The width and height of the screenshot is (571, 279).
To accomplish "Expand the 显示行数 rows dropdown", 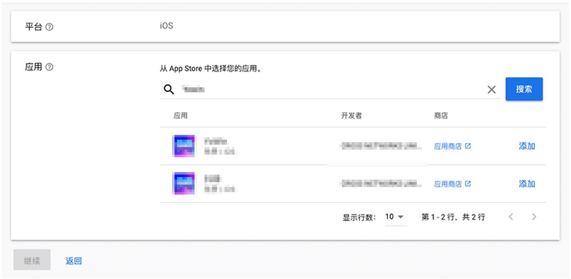I will (395, 217).
